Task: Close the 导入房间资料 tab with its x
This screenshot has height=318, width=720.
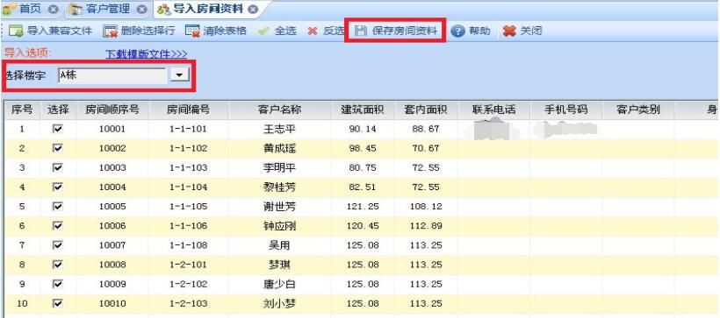Action: tap(253, 9)
